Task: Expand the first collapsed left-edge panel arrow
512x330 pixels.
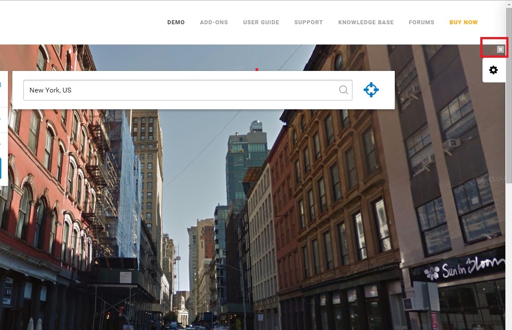Action: [1, 119]
